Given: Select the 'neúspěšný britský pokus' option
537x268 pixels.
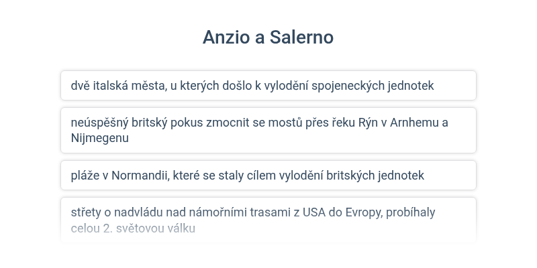Looking at the screenshot, I should pos(268,130).
